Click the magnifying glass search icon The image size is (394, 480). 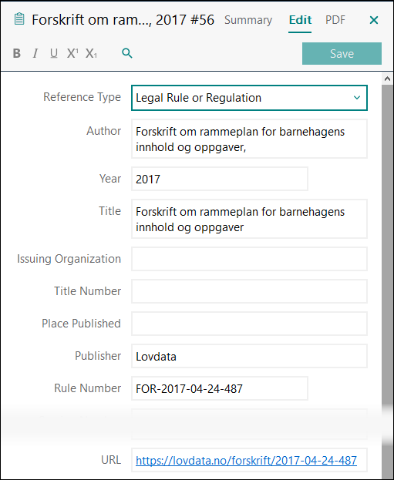(x=127, y=53)
